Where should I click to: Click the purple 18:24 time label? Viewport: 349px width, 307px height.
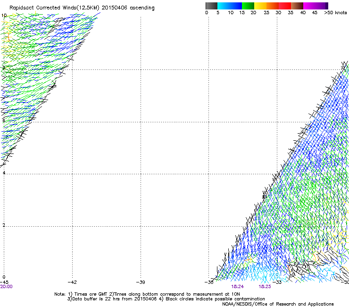click(238, 287)
